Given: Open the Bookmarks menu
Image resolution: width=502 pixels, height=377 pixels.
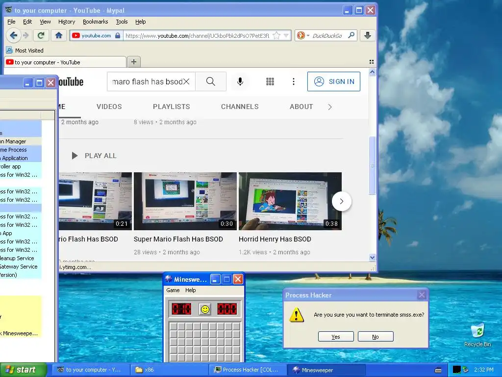Looking at the screenshot, I should pos(96,22).
